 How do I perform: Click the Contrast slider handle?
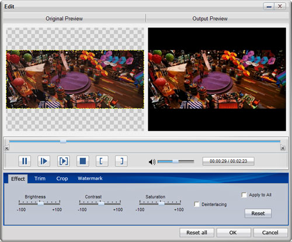click(x=101, y=204)
